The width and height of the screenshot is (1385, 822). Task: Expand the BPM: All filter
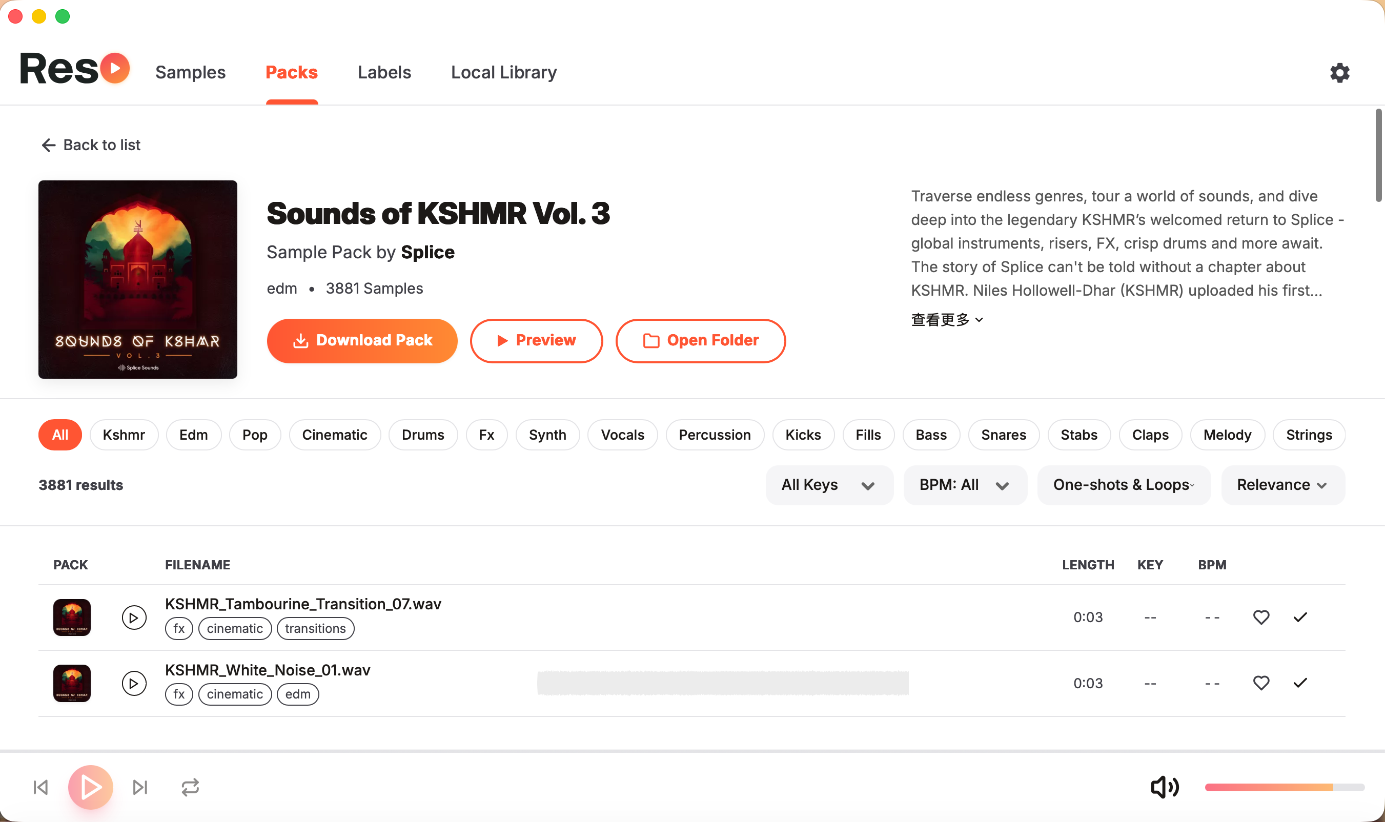(965, 485)
